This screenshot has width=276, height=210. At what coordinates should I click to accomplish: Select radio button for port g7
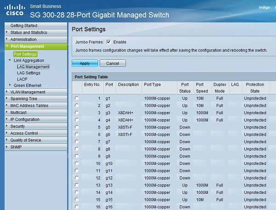(x=76, y=142)
